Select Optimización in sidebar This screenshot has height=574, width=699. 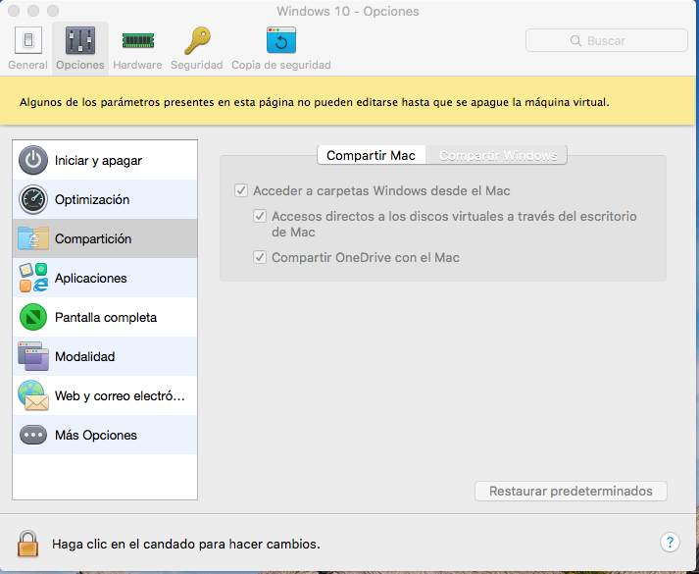pos(105,199)
